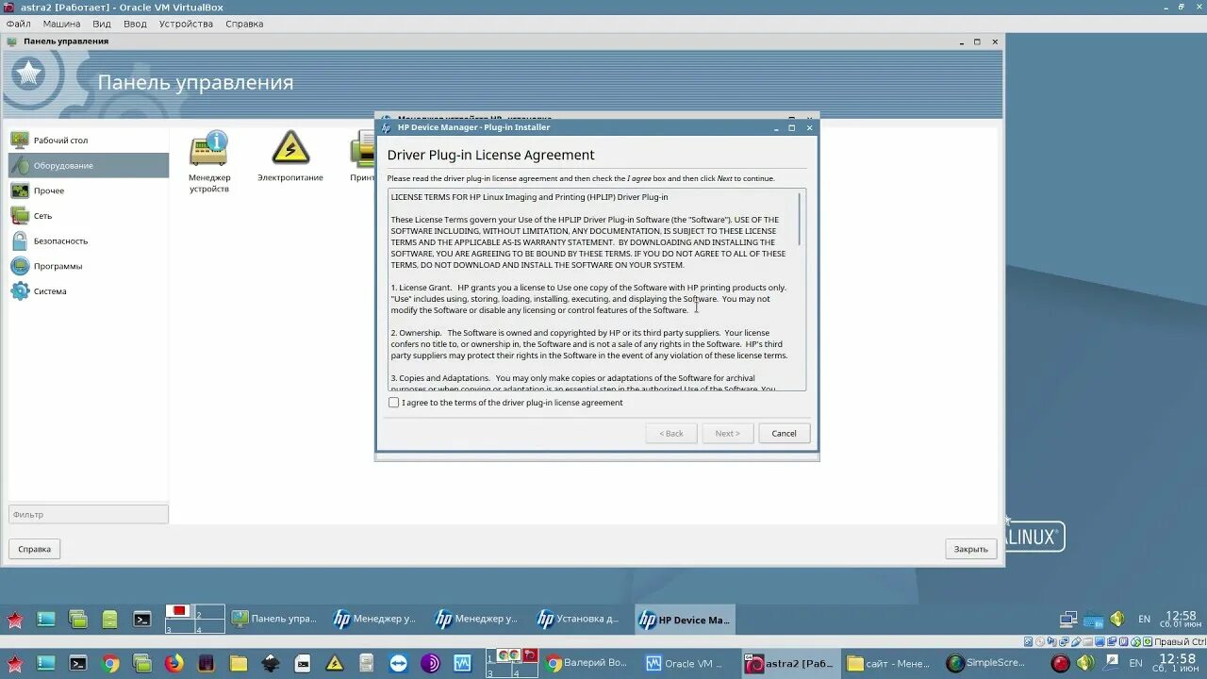Image resolution: width=1207 pixels, height=679 pixels.
Task: Launch Chrome from host taskbar
Action: (110, 663)
